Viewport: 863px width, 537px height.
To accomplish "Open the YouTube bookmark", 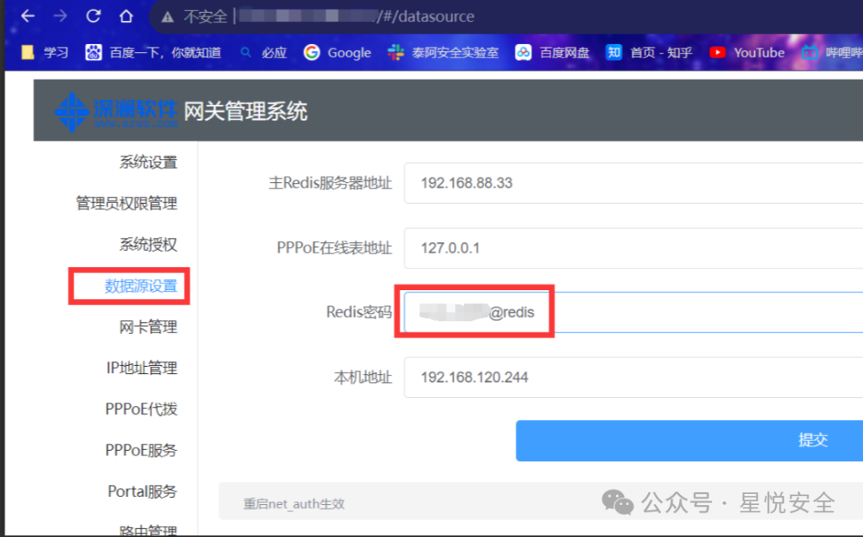I will (747, 53).
